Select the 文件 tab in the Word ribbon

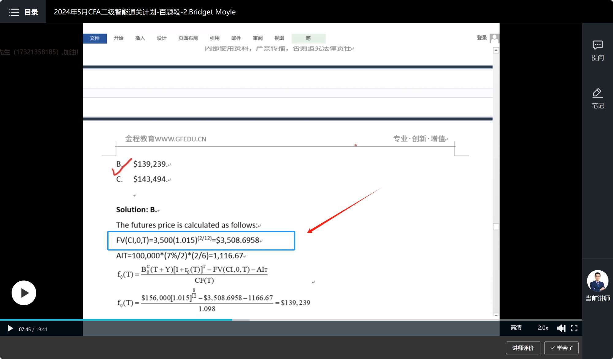point(95,38)
